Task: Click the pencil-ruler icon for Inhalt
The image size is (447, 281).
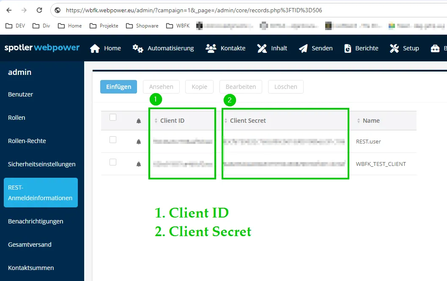Action: (262, 49)
